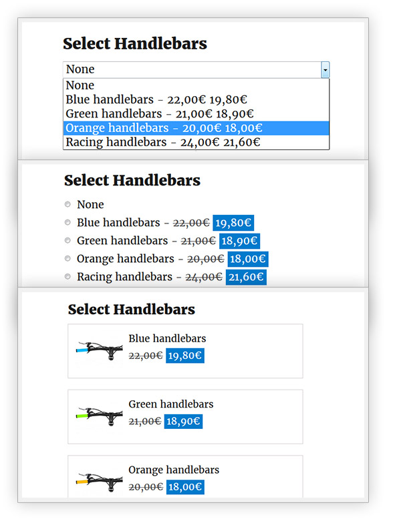Select None in the dropdown list
The width and height of the screenshot is (401, 523).
[80, 85]
